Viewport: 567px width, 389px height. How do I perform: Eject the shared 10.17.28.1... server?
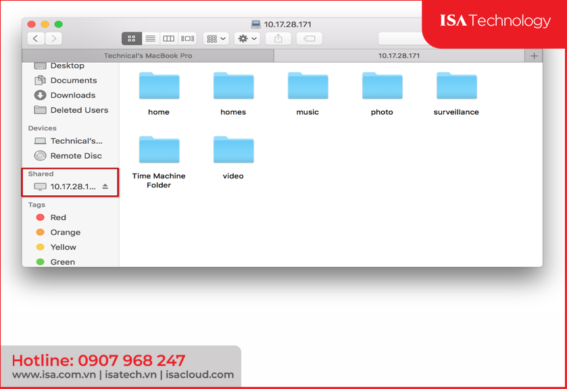click(x=105, y=186)
